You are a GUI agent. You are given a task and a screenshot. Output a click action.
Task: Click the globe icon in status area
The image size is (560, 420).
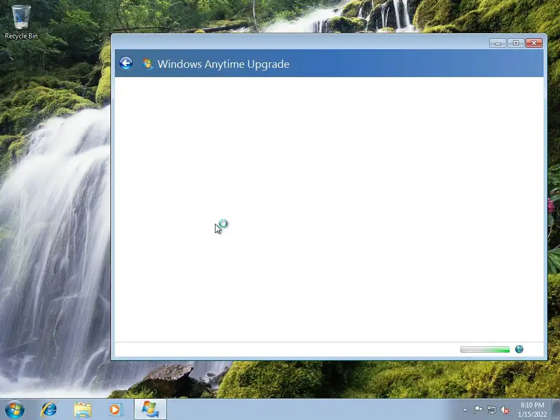519,349
